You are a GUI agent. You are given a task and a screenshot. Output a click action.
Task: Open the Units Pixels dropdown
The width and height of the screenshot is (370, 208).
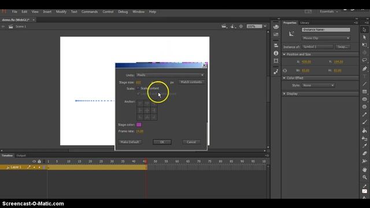pyautogui.click(x=170, y=75)
